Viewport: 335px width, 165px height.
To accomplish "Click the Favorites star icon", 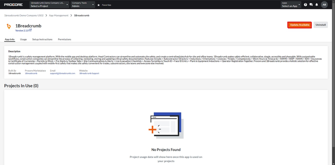I will click(x=98, y=5).
